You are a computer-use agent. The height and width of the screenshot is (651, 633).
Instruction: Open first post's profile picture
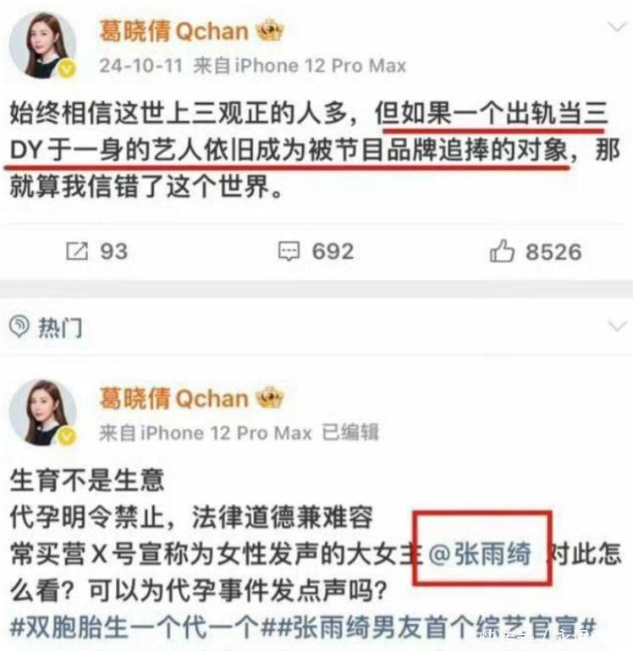tap(43, 46)
